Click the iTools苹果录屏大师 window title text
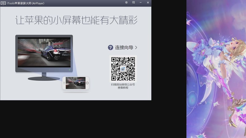246x138 pixels. [x=26, y=3]
